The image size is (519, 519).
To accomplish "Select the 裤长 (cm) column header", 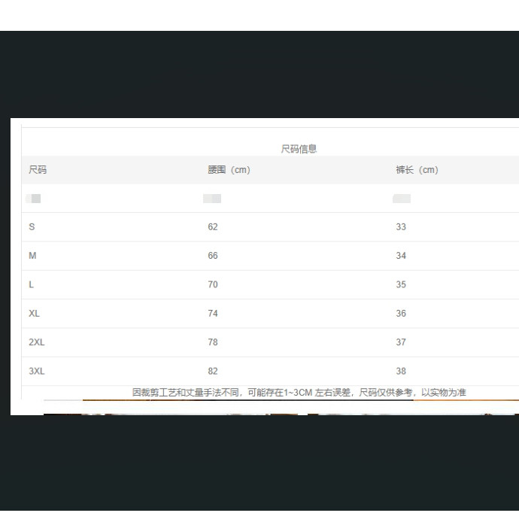I will 417,170.
